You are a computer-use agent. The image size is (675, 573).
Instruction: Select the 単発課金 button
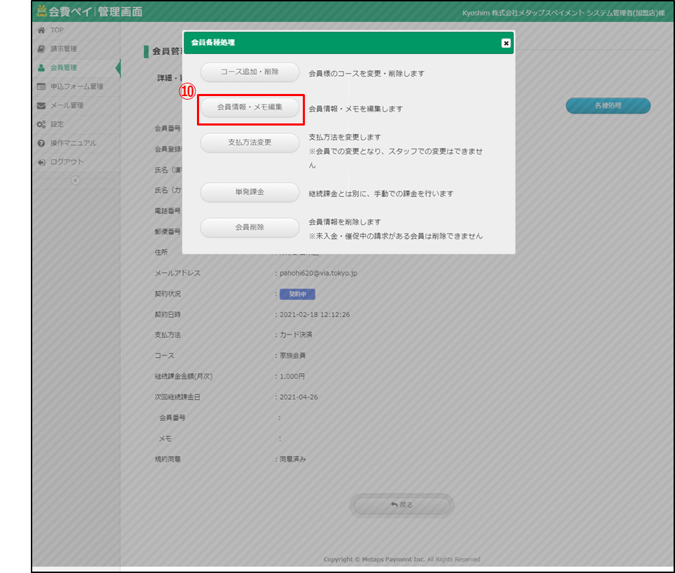[x=250, y=192]
